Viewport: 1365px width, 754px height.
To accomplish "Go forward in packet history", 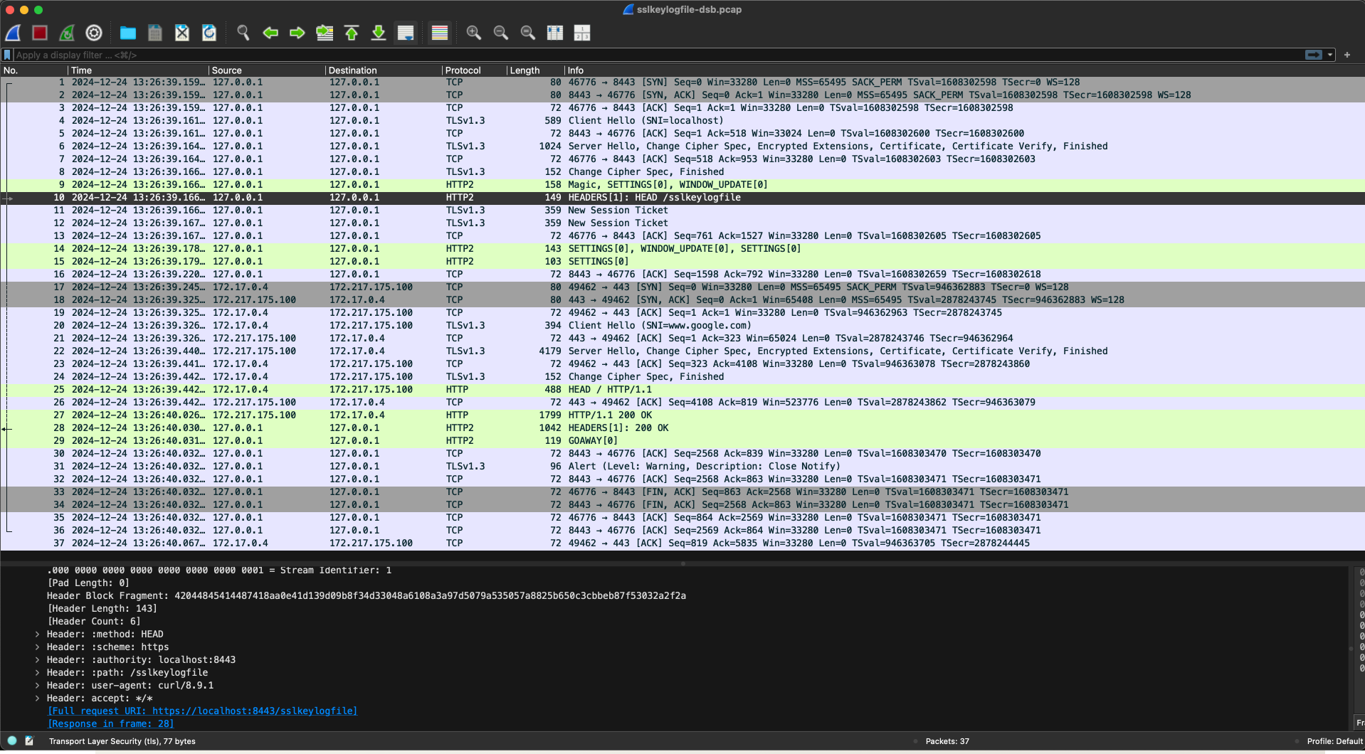I will (x=297, y=33).
